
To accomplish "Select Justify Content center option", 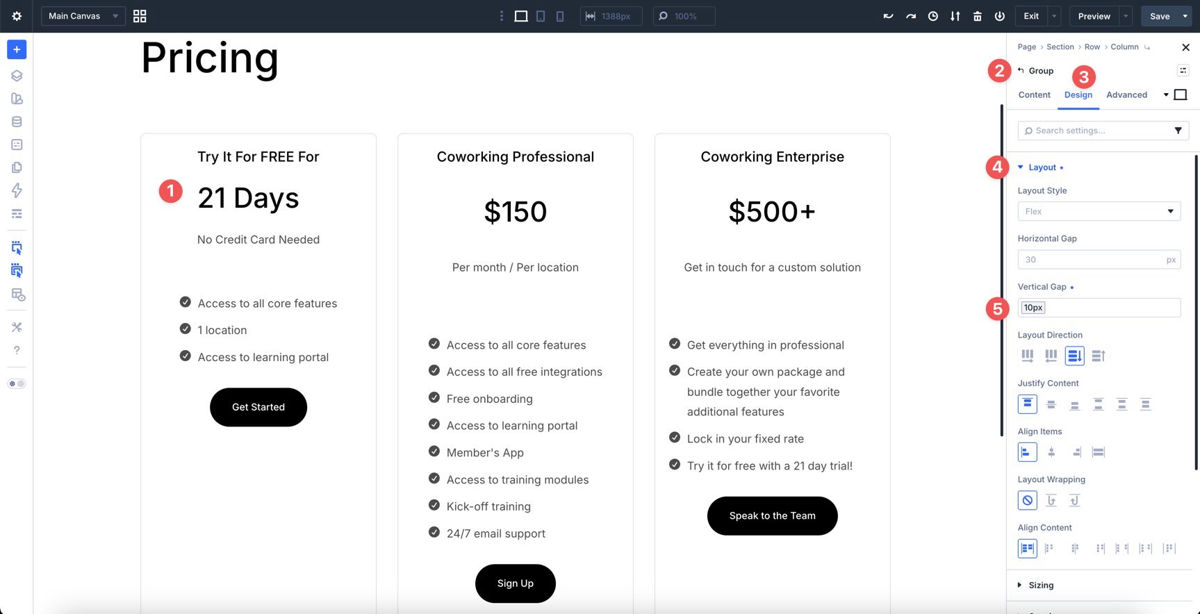I will point(1051,404).
